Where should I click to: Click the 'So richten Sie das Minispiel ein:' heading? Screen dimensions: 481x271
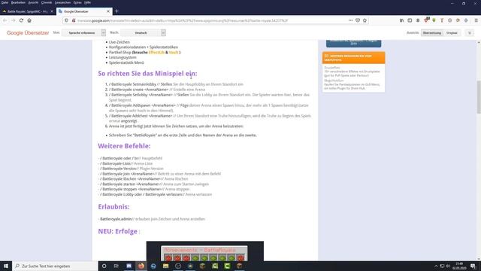[147, 74]
